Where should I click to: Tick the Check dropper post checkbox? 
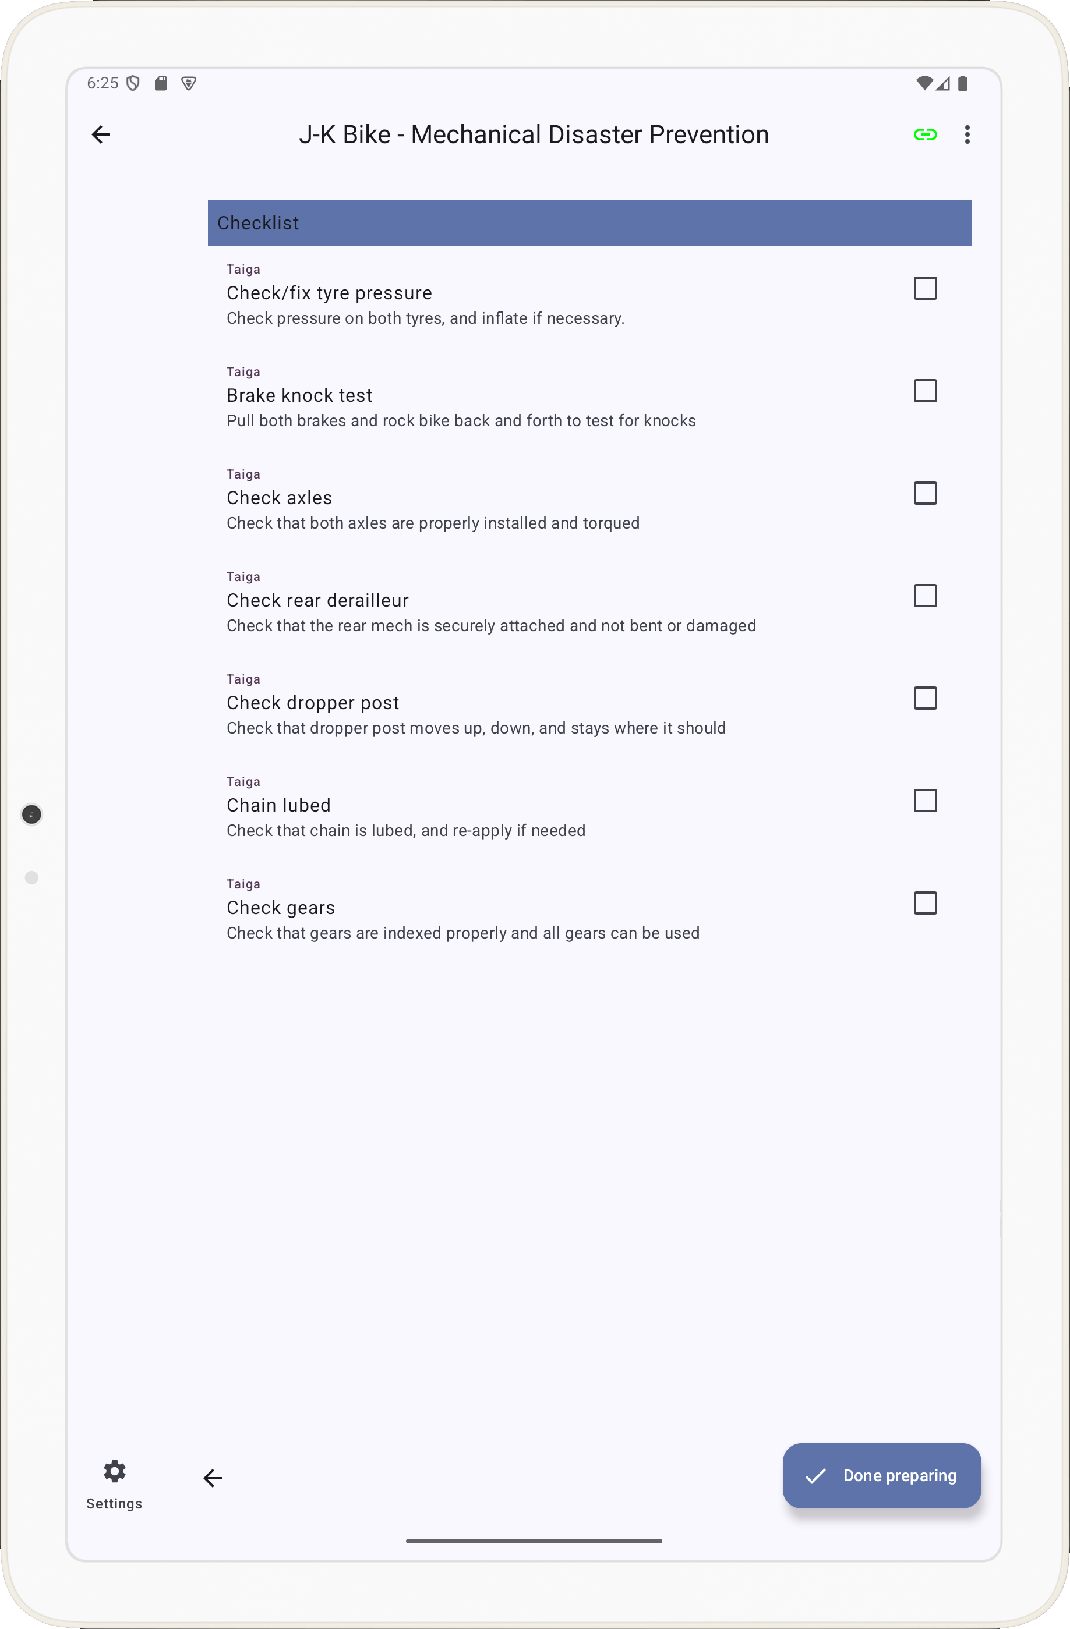click(x=925, y=698)
